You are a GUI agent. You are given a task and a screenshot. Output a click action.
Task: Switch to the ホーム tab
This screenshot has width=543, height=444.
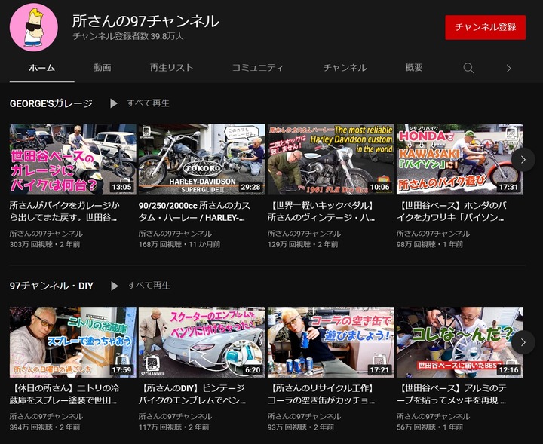42,68
